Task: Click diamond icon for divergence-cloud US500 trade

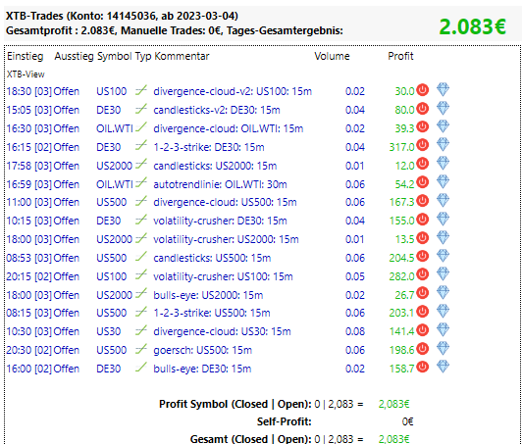Action: click(x=443, y=201)
